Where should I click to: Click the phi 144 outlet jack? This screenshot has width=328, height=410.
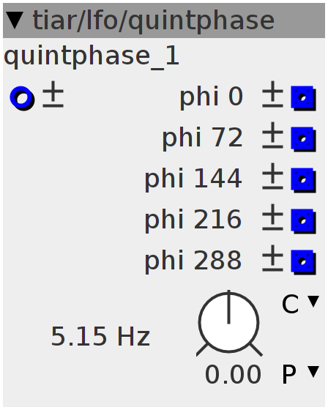point(303,180)
